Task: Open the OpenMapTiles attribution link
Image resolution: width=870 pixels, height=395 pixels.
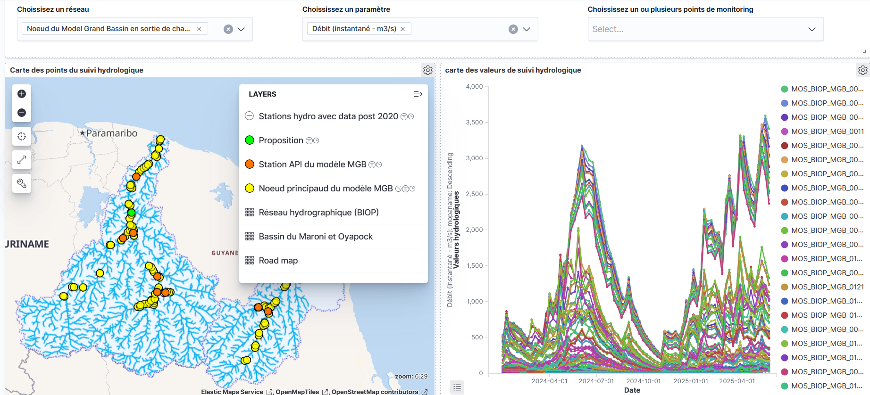Action: (x=301, y=392)
